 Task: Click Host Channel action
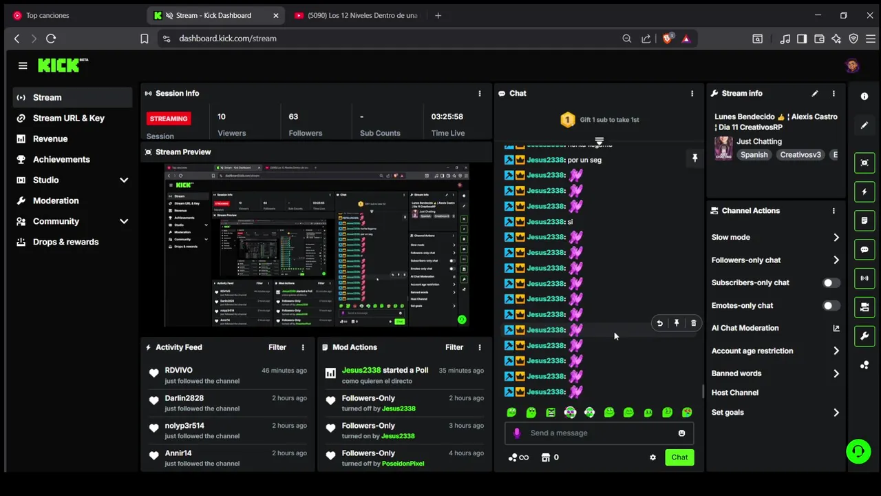coord(735,393)
